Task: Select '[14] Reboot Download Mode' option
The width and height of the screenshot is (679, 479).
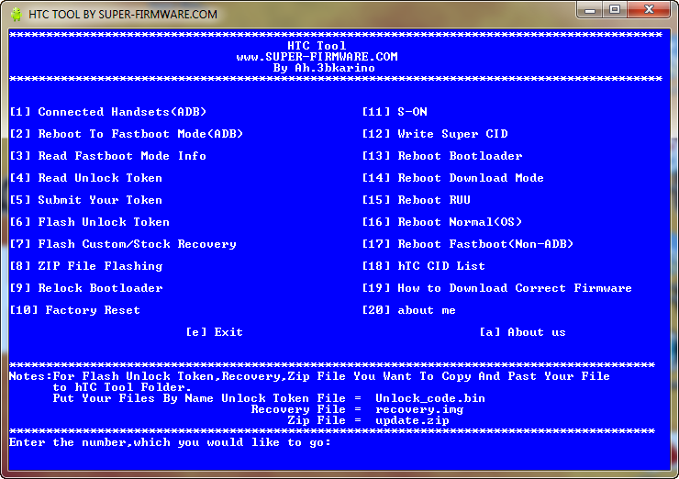Action: coord(453,178)
